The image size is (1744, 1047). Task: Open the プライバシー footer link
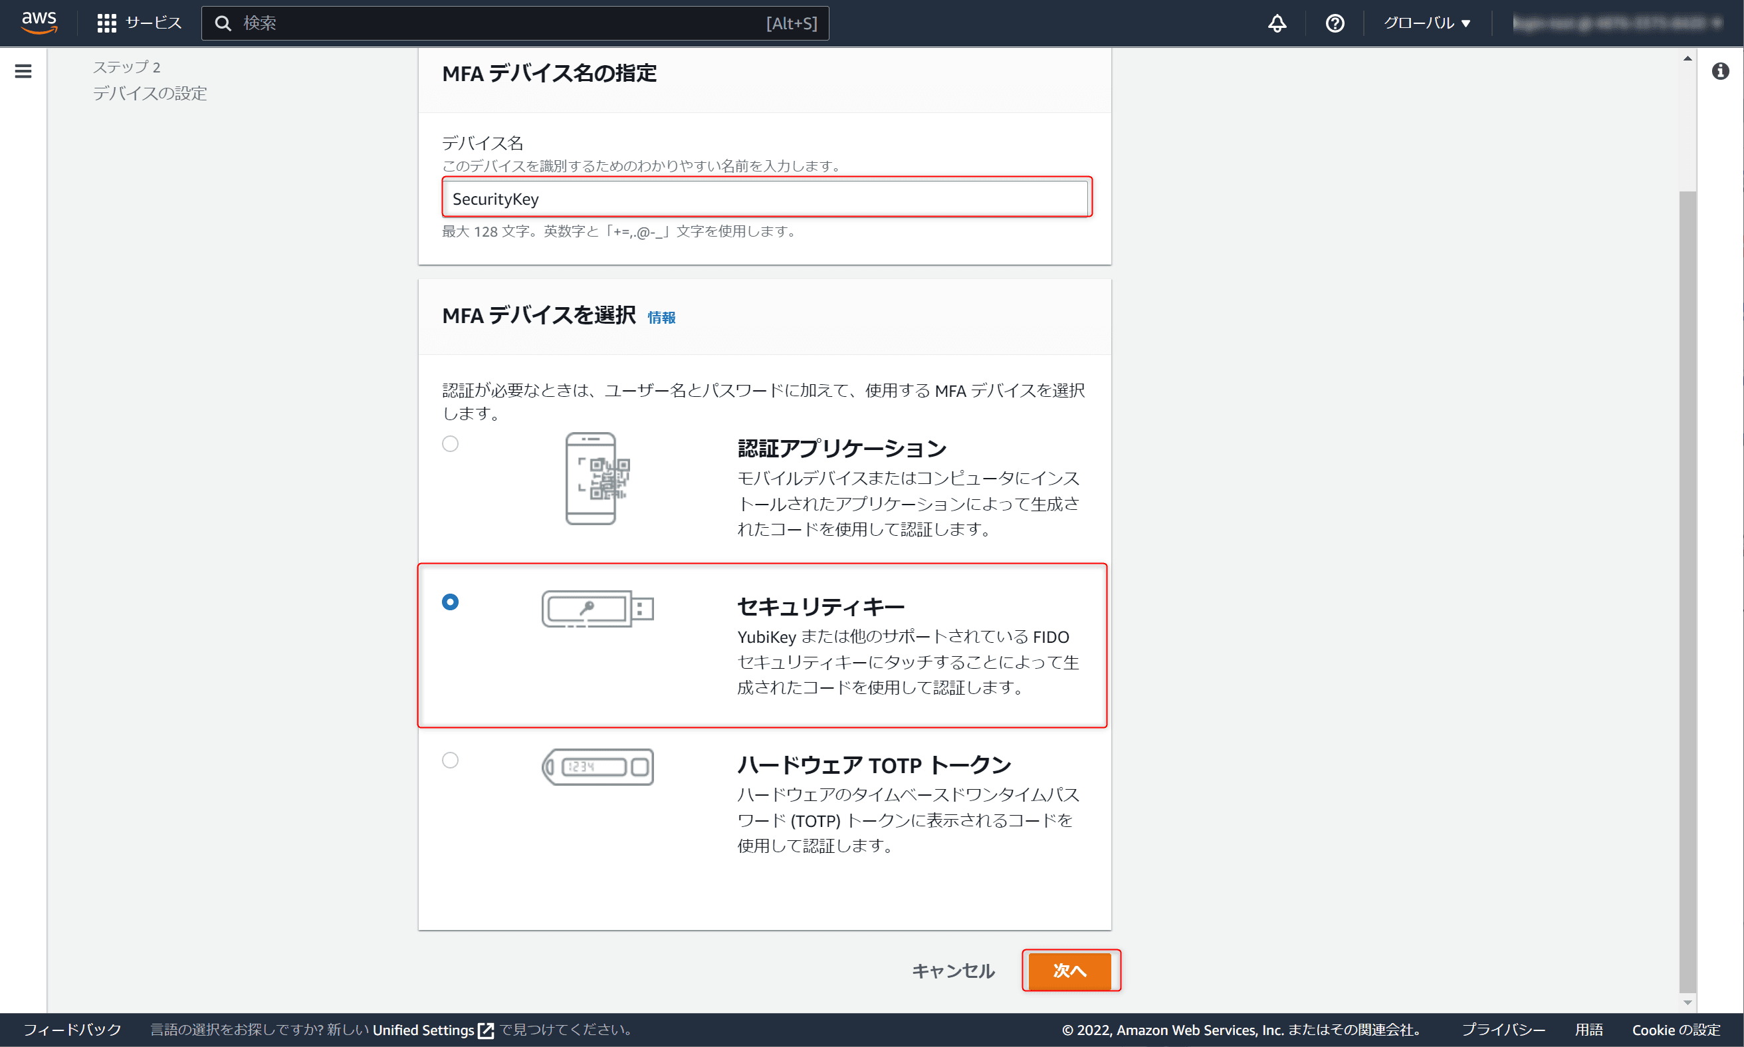coord(1503,1029)
